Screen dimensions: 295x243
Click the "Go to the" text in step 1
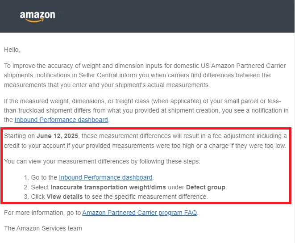click(x=44, y=177)
